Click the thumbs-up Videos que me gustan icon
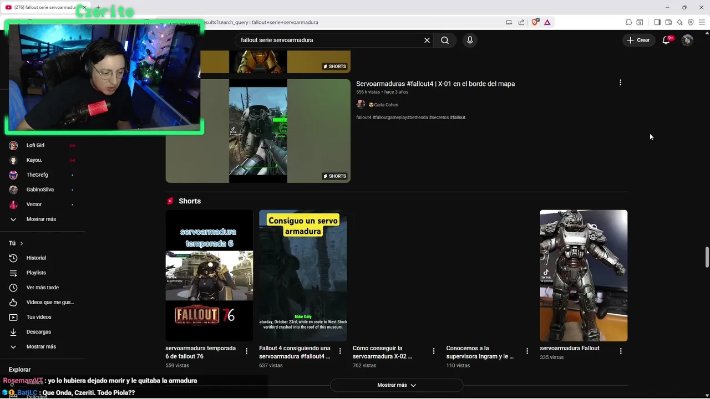This screenshot has height=399, width=710. (13, 302)
